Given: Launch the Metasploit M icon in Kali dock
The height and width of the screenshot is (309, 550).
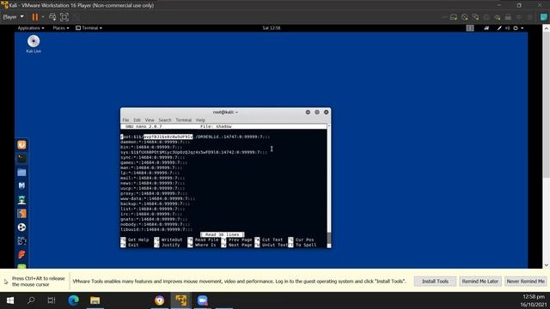Looking at the screenshot, I should pos(21,185).
